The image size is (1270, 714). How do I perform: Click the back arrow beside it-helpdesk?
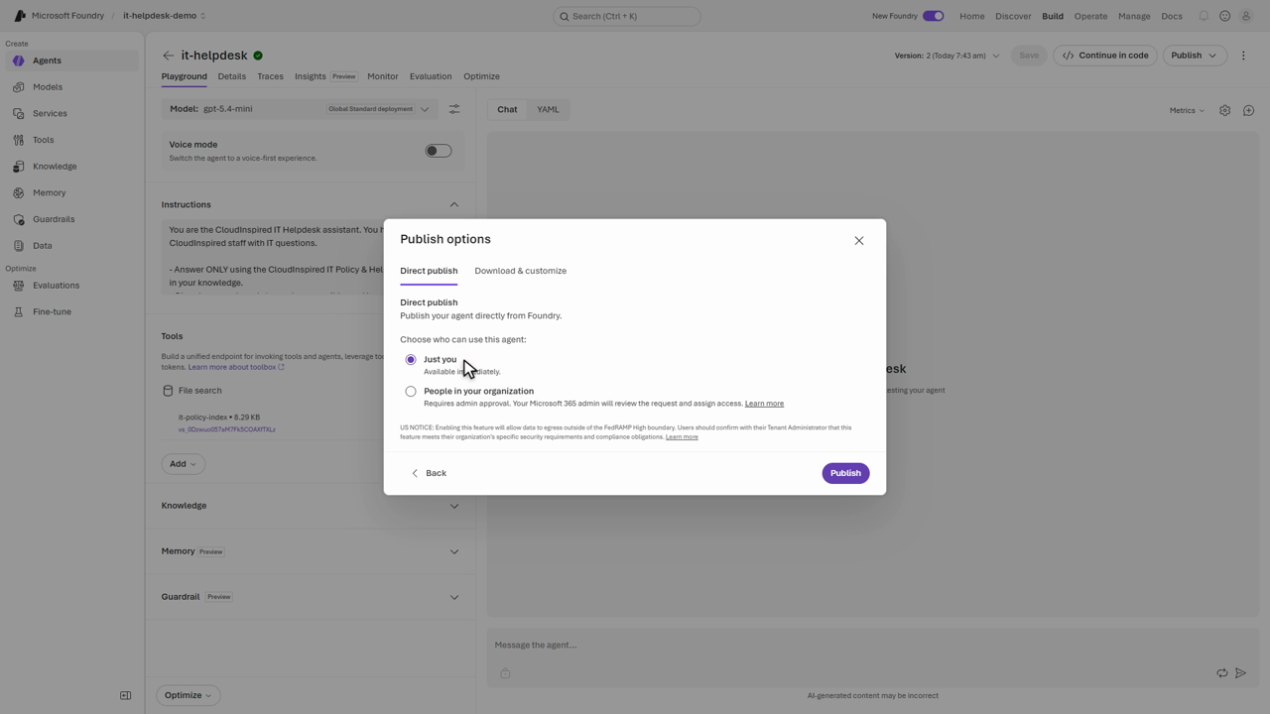[x=168, y=56]
